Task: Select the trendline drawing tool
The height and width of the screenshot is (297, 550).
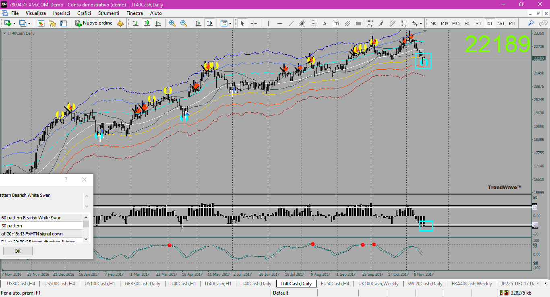Action: [x=291, y=23]
